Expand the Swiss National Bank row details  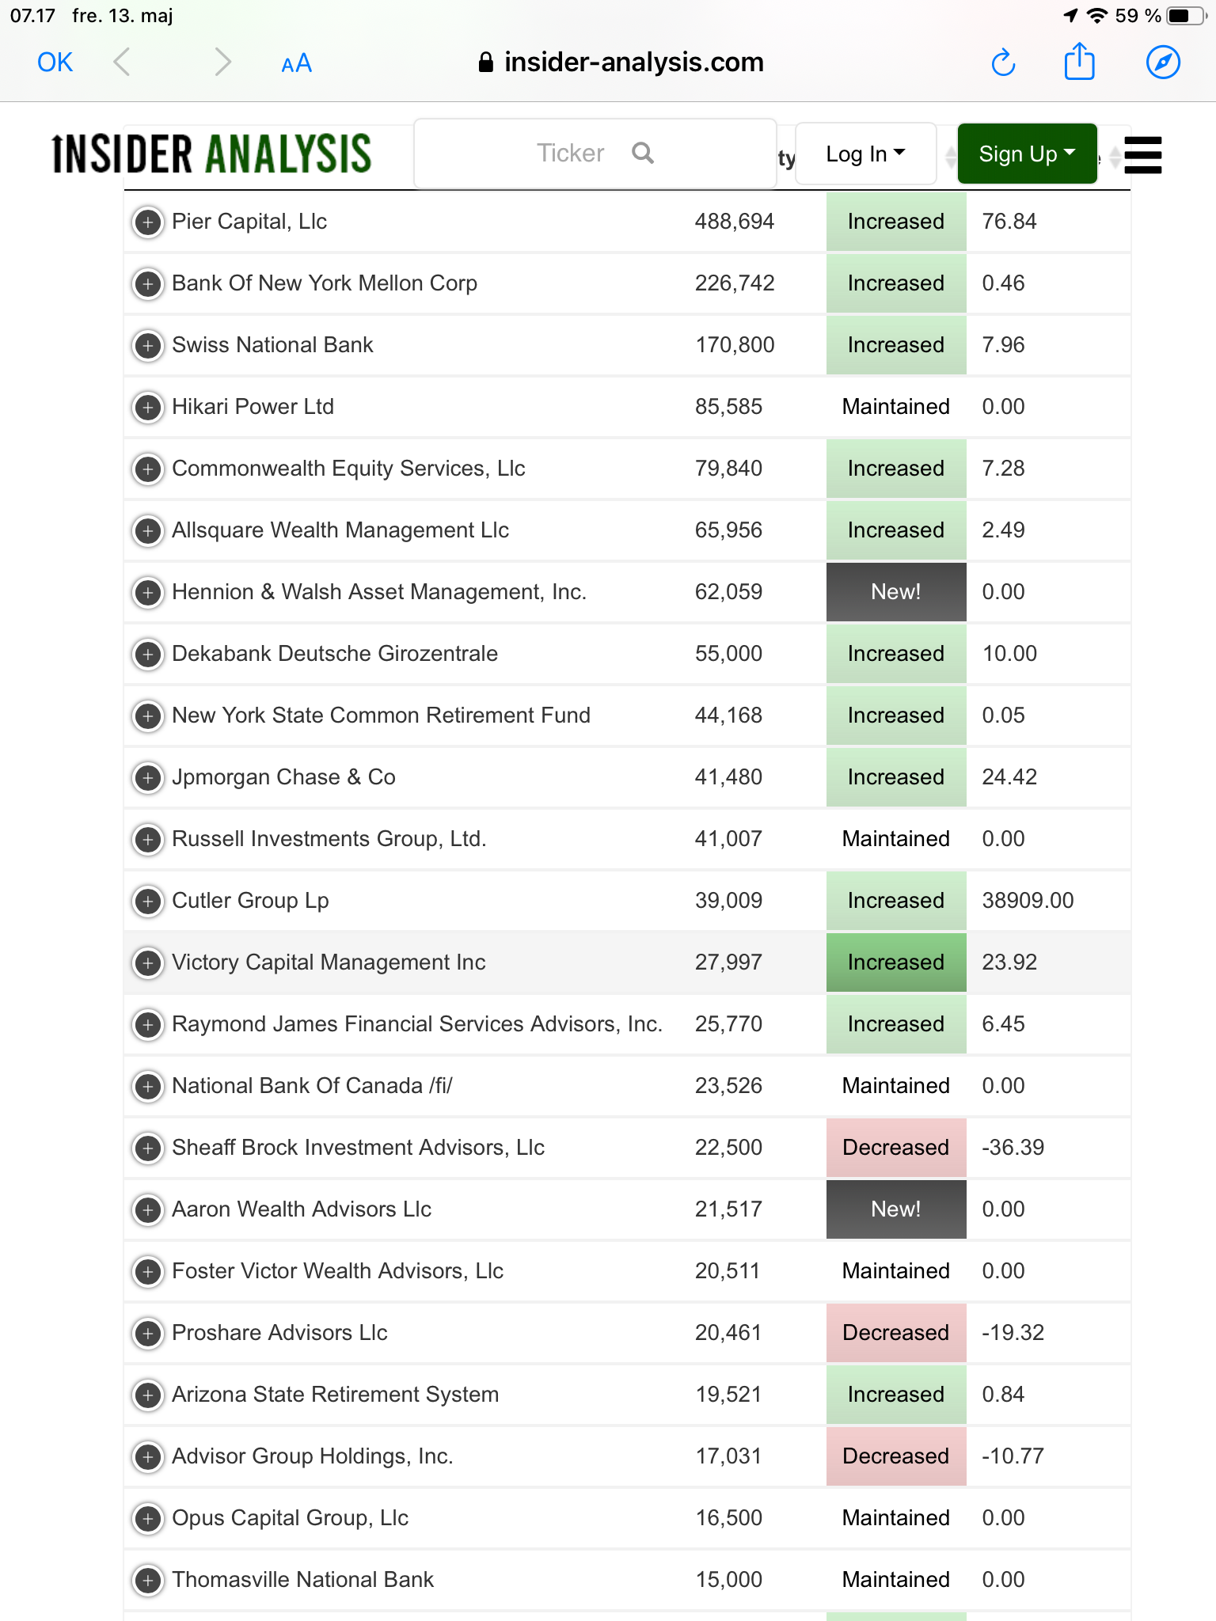pyautogui.click(x=148, y=346)
